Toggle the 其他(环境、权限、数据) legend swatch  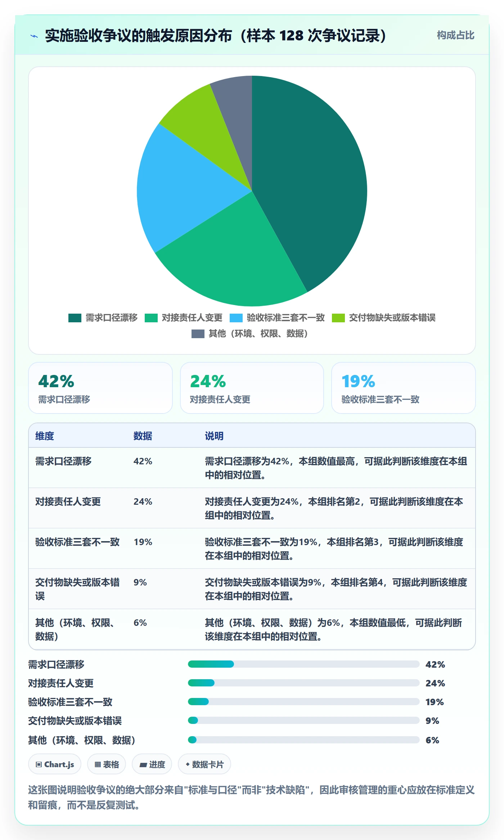click(198, 334)
